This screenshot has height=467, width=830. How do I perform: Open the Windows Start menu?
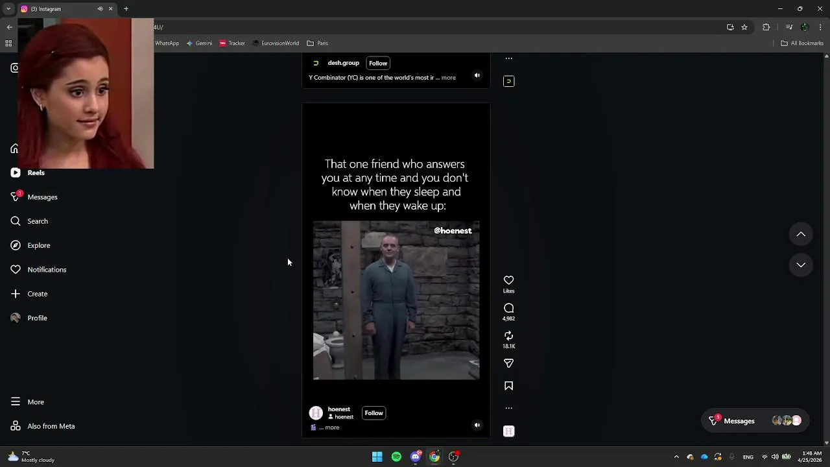point(377,457)
